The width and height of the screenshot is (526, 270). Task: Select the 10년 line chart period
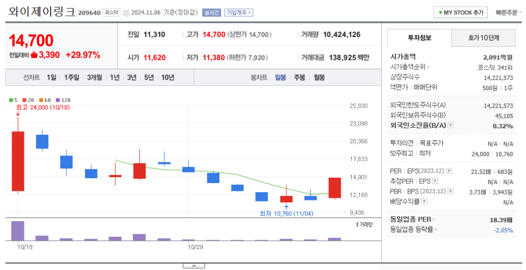click(168, 78)
